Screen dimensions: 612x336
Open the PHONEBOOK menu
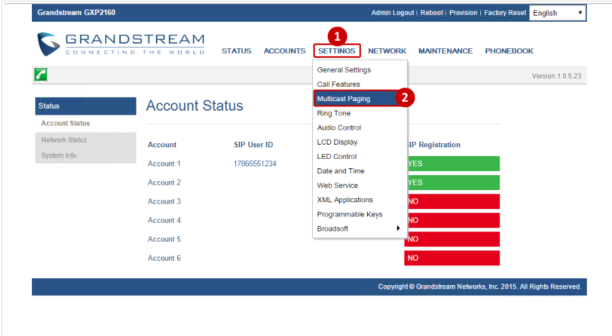(509, 51)
